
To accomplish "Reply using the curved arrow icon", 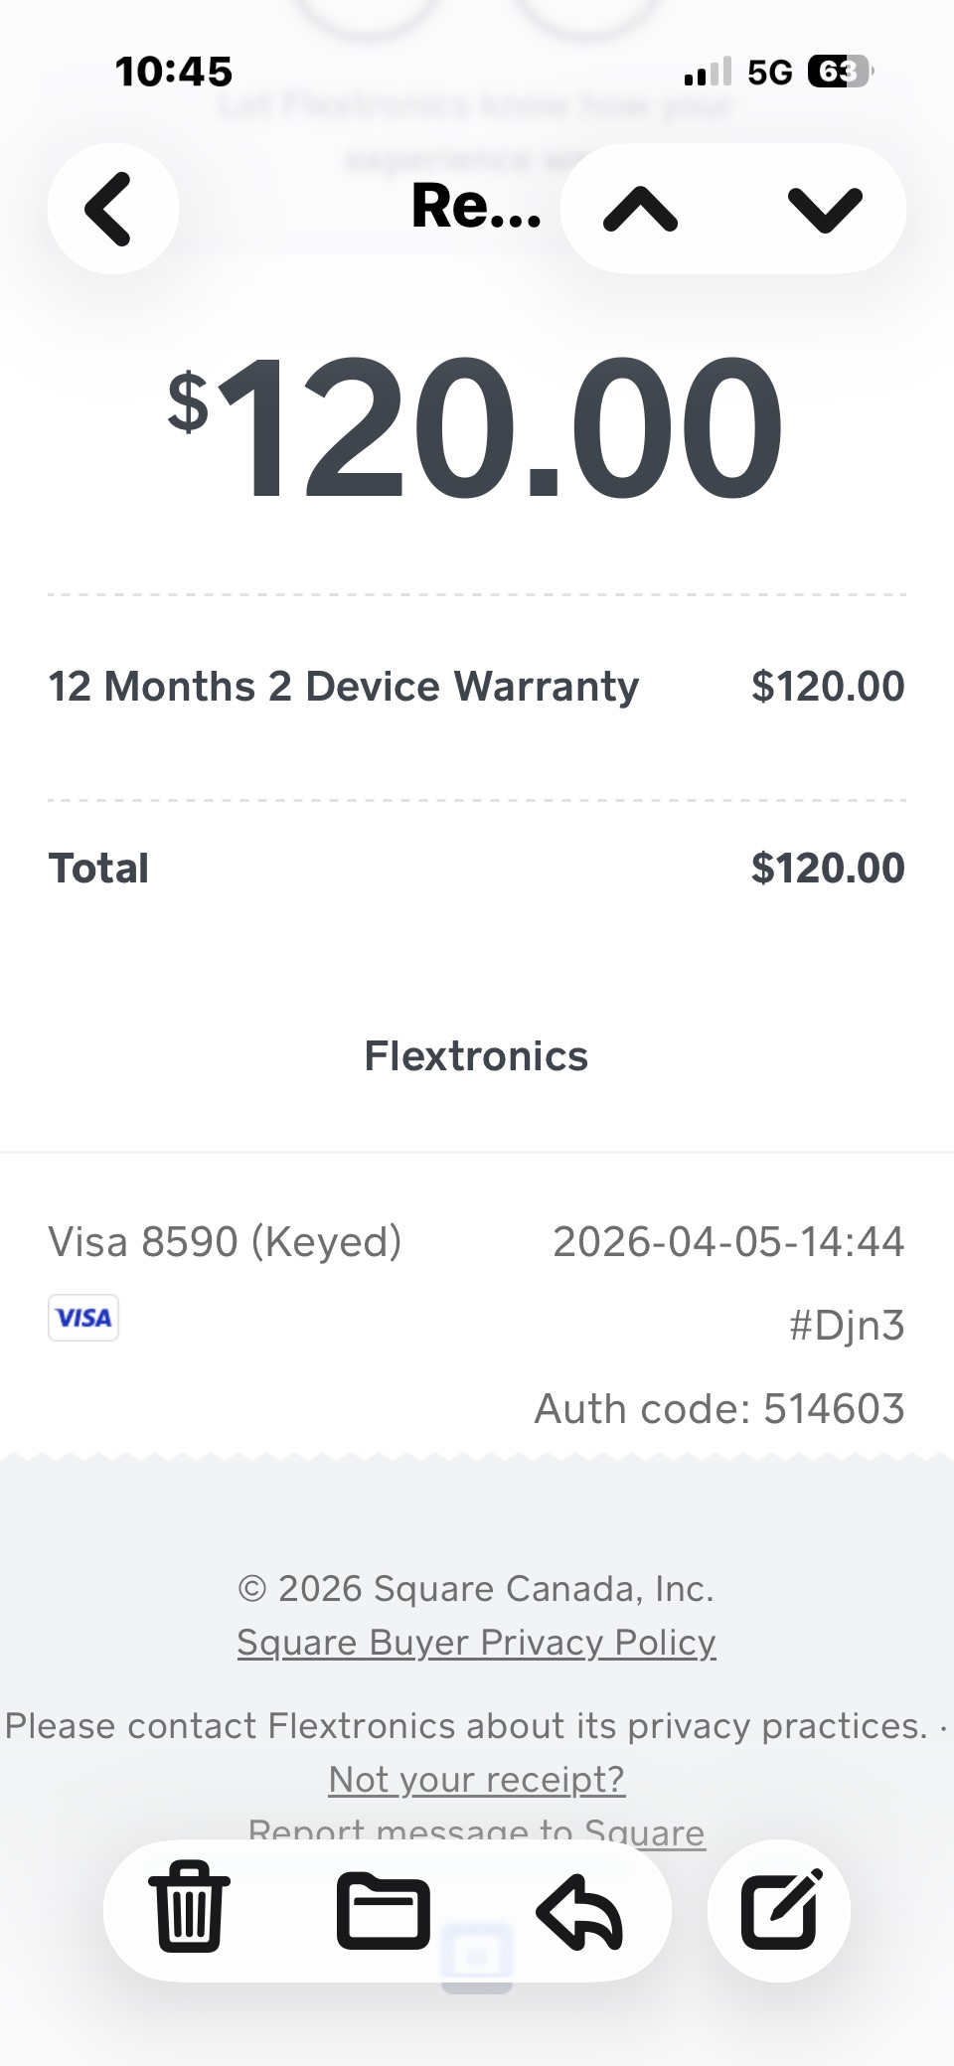I will point(579,1909).
